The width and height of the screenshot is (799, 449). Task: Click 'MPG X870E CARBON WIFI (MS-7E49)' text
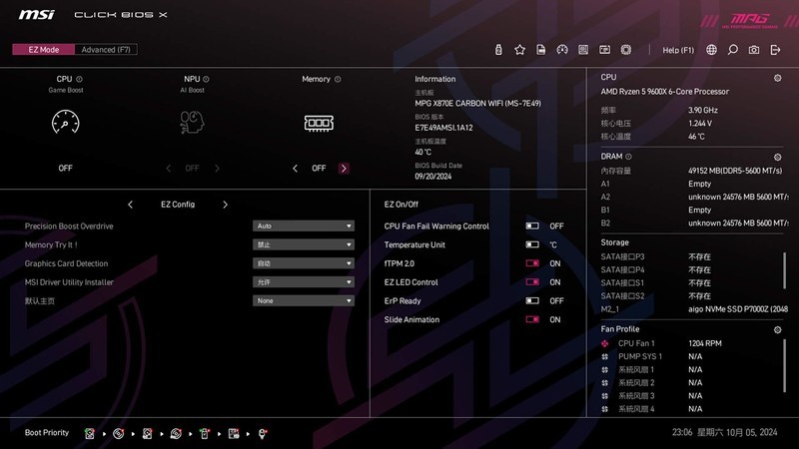[x=478, y=104]
